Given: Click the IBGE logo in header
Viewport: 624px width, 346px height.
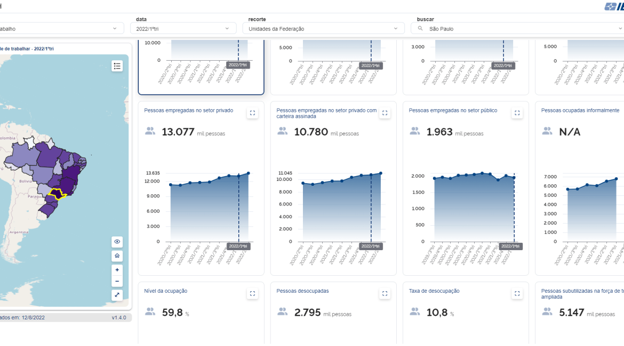Looking at the screenshot, I should coord(614,6).
